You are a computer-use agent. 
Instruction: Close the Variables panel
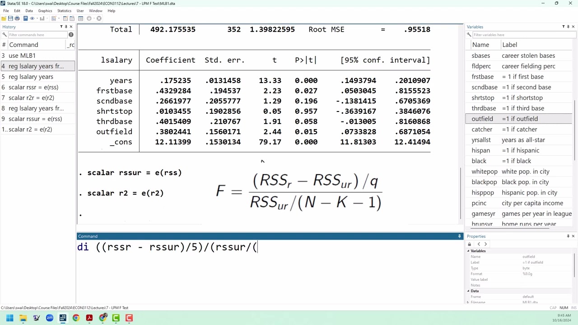[573, 27]
